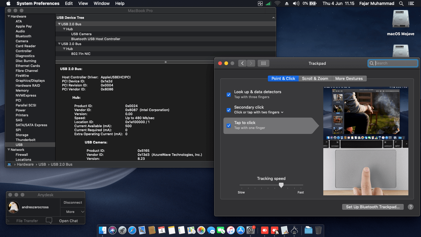
Task: Click AnyDesk Dock icon with eagle badge
Action: [275, 230]
